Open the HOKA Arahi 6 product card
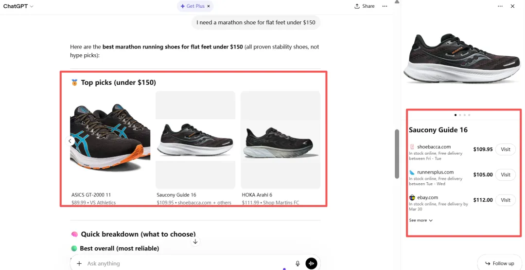This screenshot has width=525, height=270. (x=280, y=145)
